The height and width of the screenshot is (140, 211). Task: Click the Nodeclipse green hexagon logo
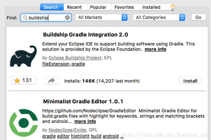click(x=24, y=123)
